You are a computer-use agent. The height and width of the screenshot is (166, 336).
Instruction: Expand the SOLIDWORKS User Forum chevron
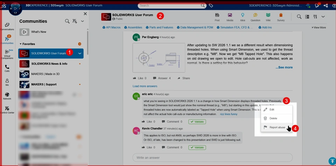point(80,53)
